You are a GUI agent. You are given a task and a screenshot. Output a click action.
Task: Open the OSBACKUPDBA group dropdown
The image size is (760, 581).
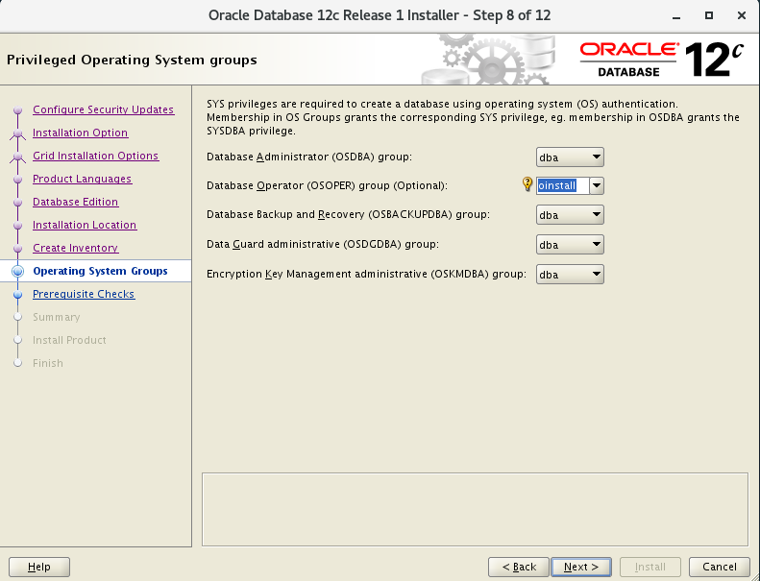[570, 215]
